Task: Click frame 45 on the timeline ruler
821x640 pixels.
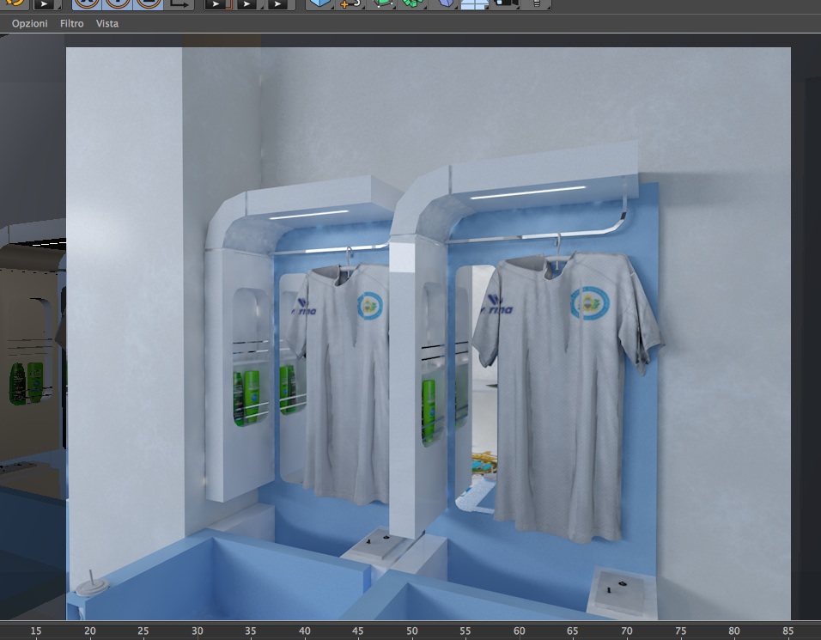Action: pyautogui.click(x=357, y=631)
